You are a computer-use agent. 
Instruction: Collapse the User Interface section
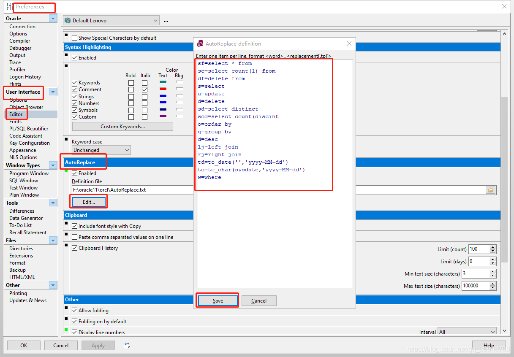tap(53, 92)
